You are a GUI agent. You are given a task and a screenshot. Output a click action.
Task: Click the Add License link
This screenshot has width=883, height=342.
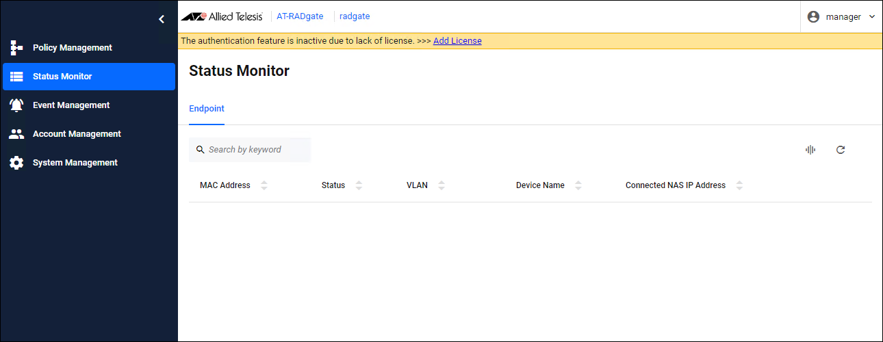point(457,41)
